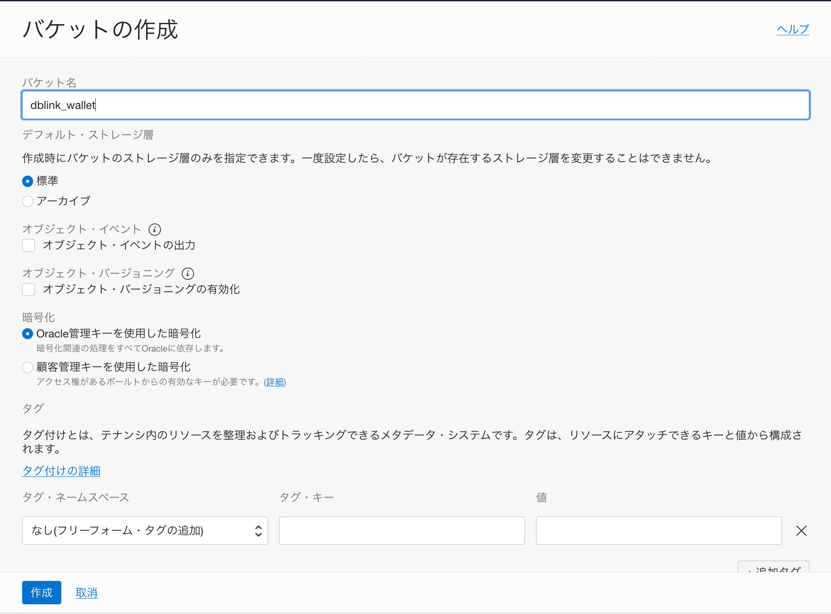Click the バケット名 name field

415,105
